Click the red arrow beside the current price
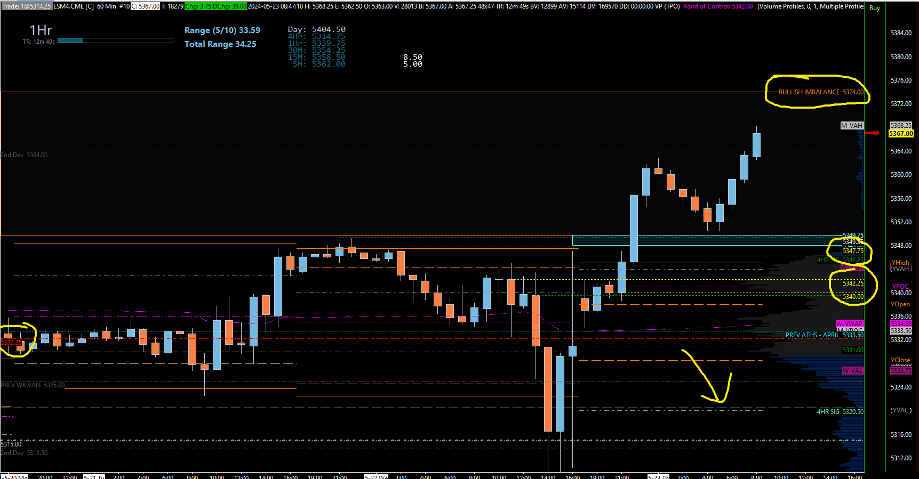 [872, 133]
